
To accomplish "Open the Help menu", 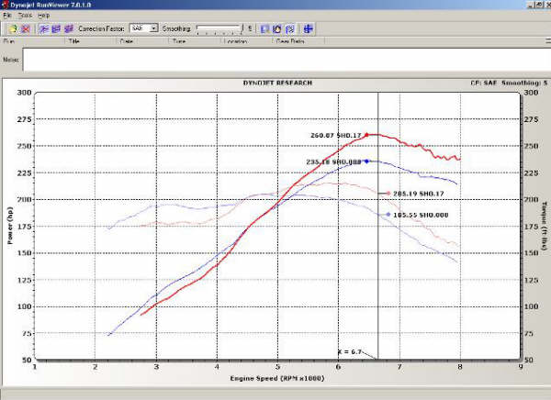I will coord(43,16).
